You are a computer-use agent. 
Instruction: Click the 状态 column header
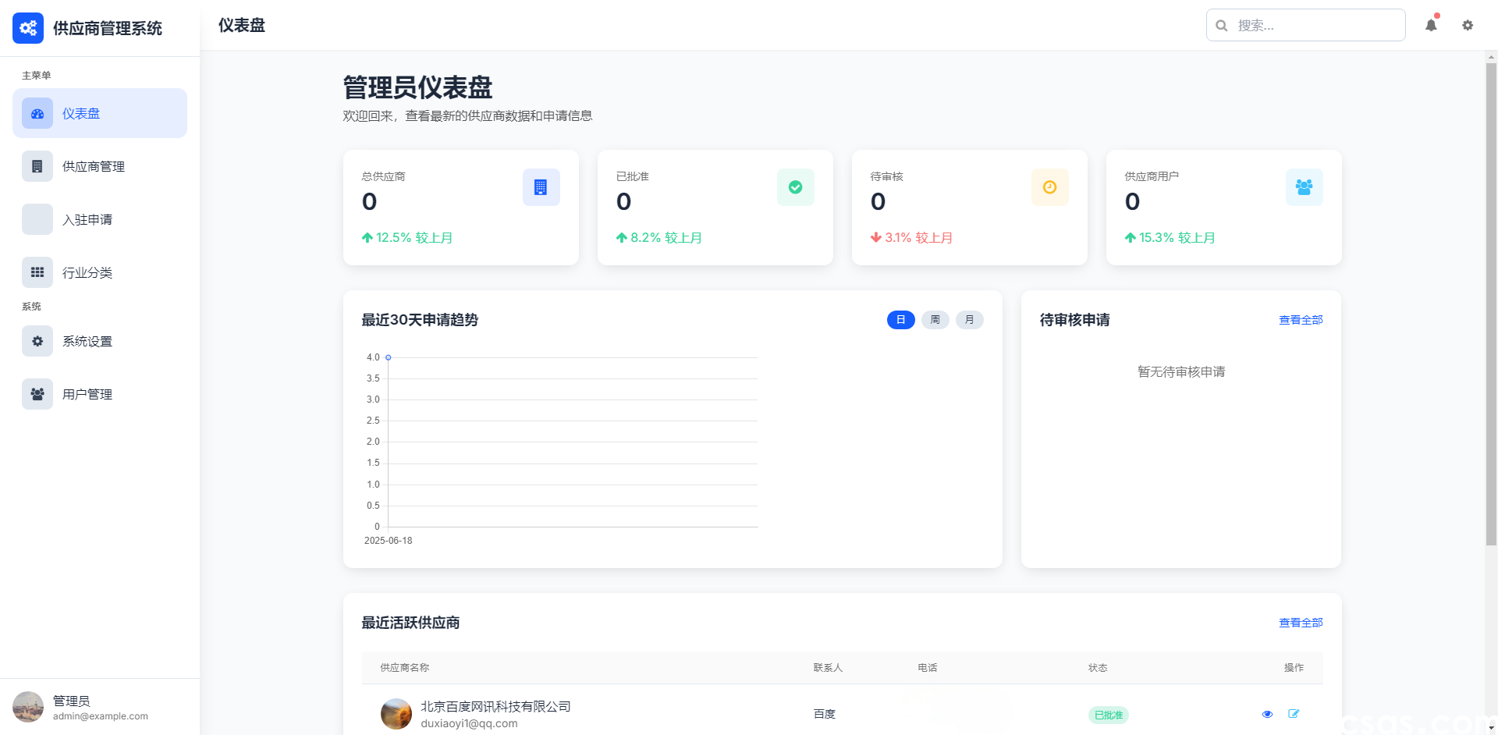tap(1098, 668)
